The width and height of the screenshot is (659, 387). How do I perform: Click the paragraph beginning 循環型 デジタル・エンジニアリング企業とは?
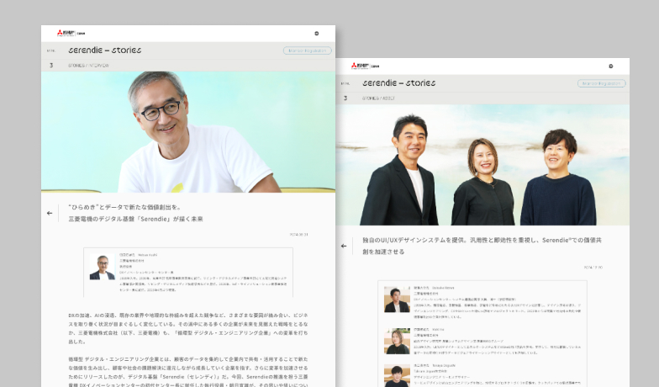click(188, 373)
